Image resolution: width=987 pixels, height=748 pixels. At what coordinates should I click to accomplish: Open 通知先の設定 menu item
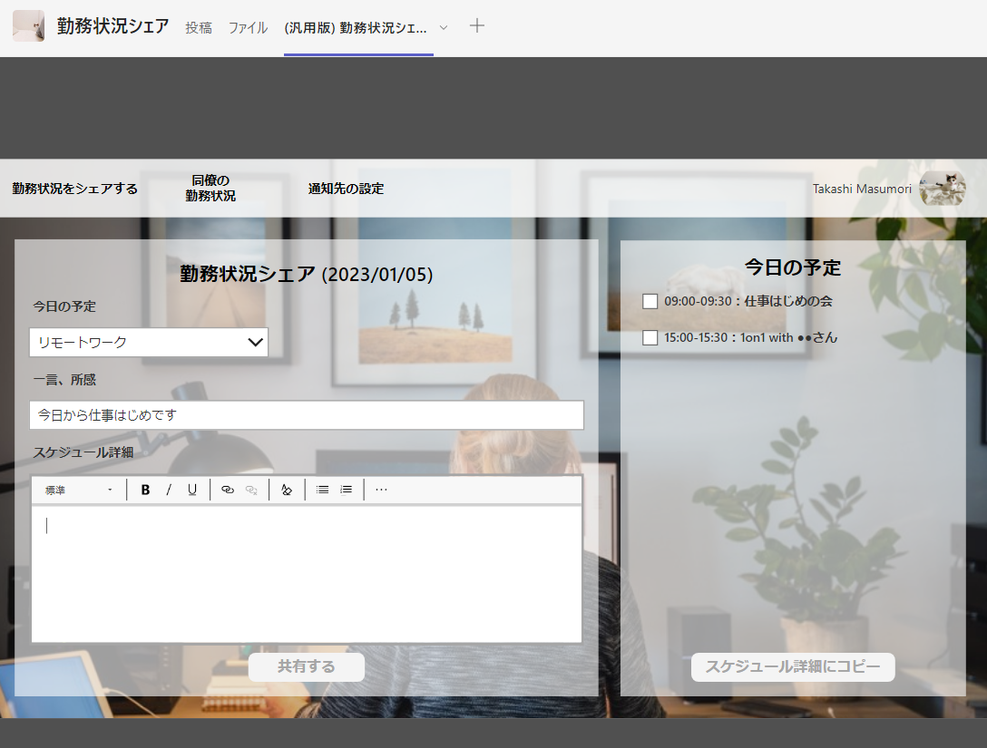(x=347, y=188)
